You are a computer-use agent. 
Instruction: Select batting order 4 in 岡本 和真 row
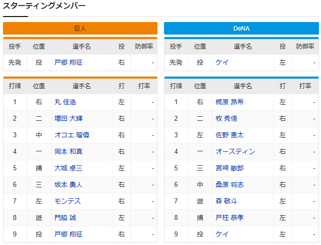[x=15, y=151]
